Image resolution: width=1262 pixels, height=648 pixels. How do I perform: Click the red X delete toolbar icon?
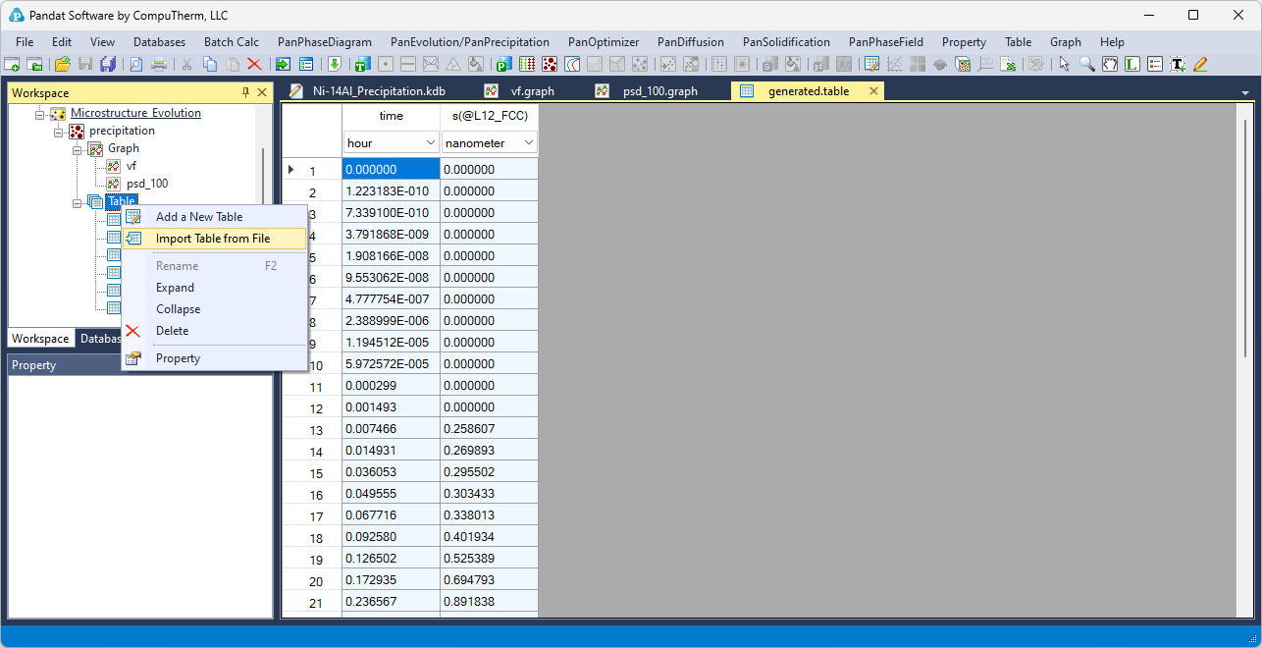254,64
